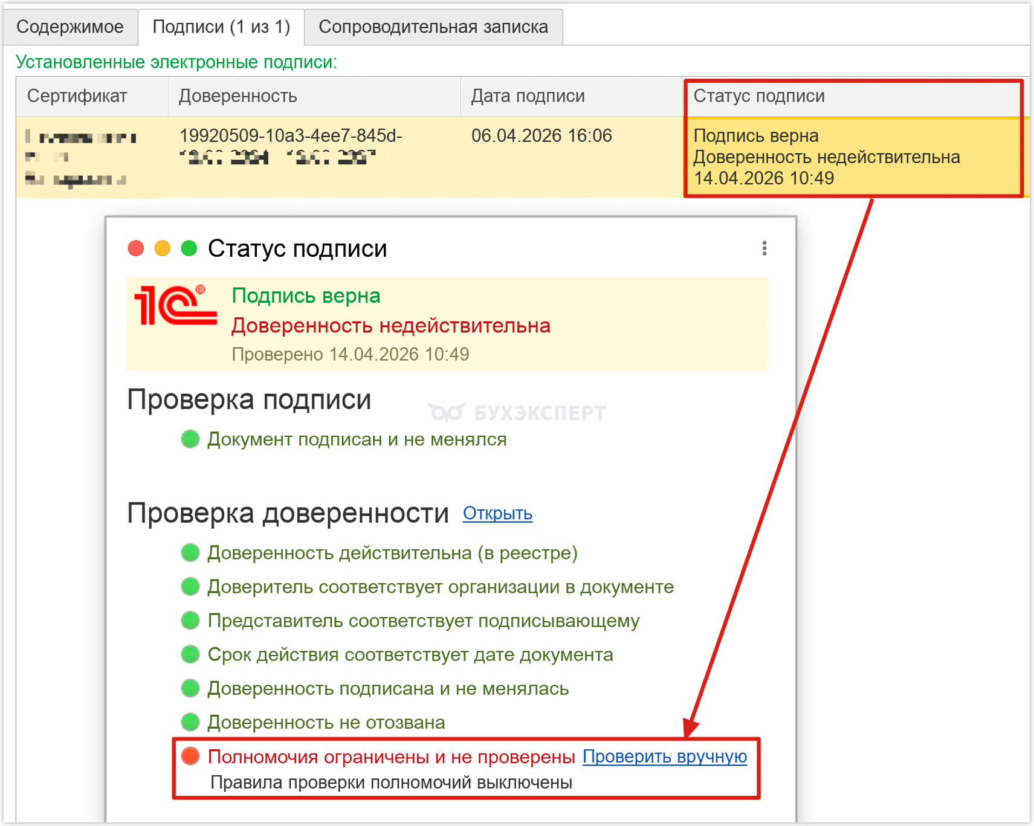Viewport: 1034px width, 826px height.
Task: Click 'Полномочия ограничены и не проверены' text
Action: [392, 757]
